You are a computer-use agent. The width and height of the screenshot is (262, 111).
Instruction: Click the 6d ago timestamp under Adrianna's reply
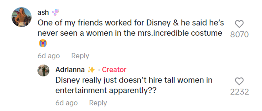pyautogui.click(x=66, y=103)
